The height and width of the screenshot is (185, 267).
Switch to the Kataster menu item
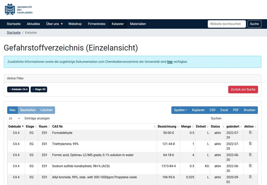tap(118, 24)
